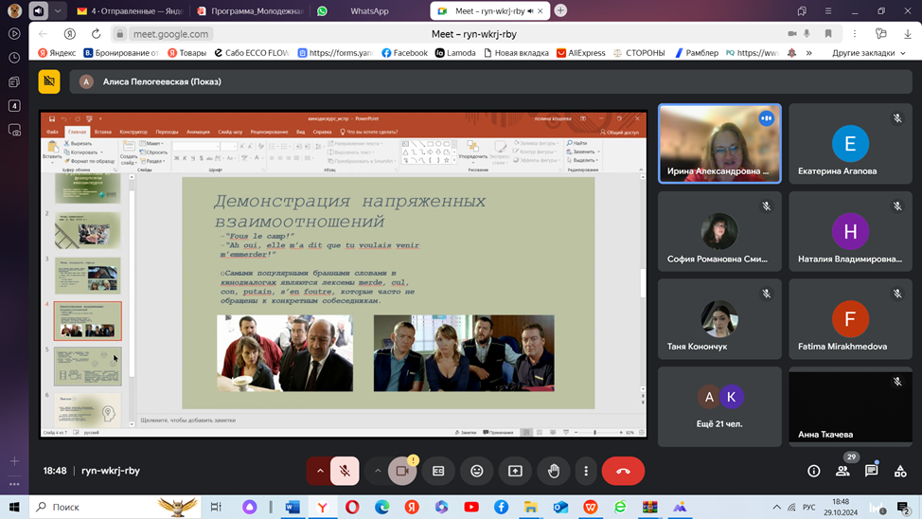
Task: Click the Анимация ribbon tab in shared PowerPoint
Action: tap(198, 132)
